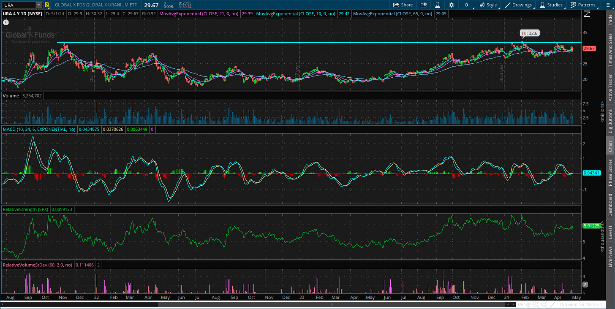Viewport: 615px width, 309px height.
Task: Open the Dashboard side tab
Action: [610, 205]
